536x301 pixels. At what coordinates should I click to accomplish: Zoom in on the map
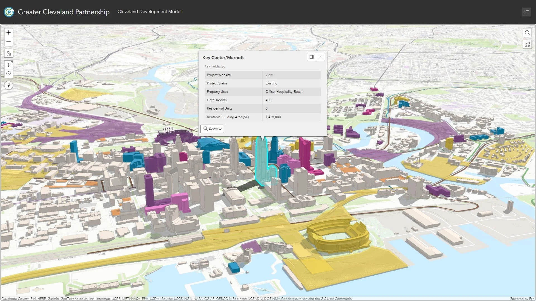tap(9, 32)
